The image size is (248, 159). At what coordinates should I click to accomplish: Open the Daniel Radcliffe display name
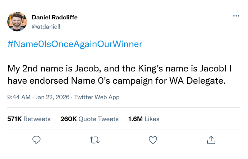pyautogui.click(x=55, y=18)
